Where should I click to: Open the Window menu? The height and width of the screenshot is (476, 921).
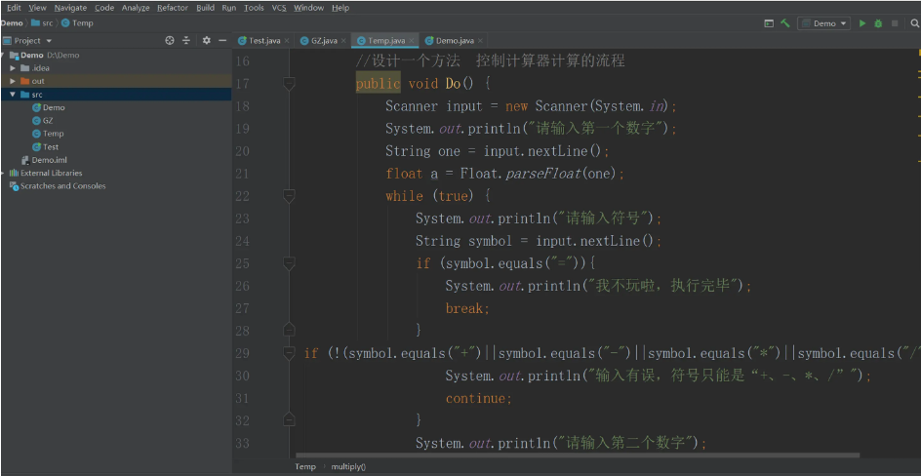point(308,8)
